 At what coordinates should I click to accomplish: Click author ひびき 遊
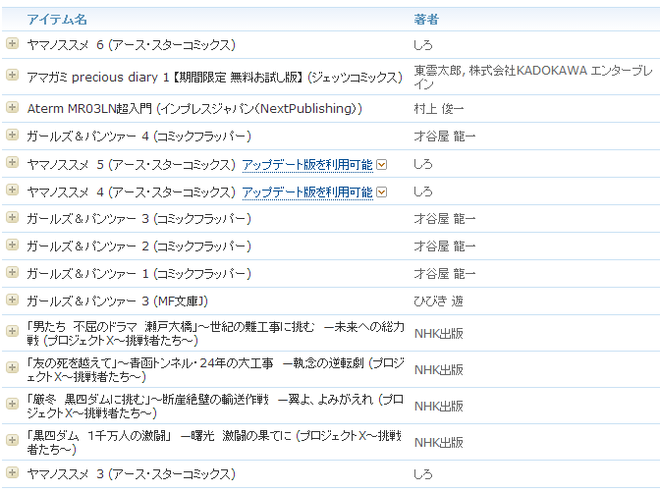[x=438, y=301]
